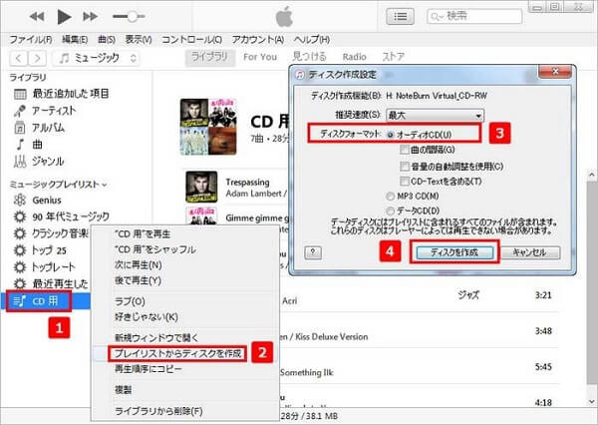Click the ディスクを作成 button
The height and width of the screenshot is (425, 598).
point(454,252)
